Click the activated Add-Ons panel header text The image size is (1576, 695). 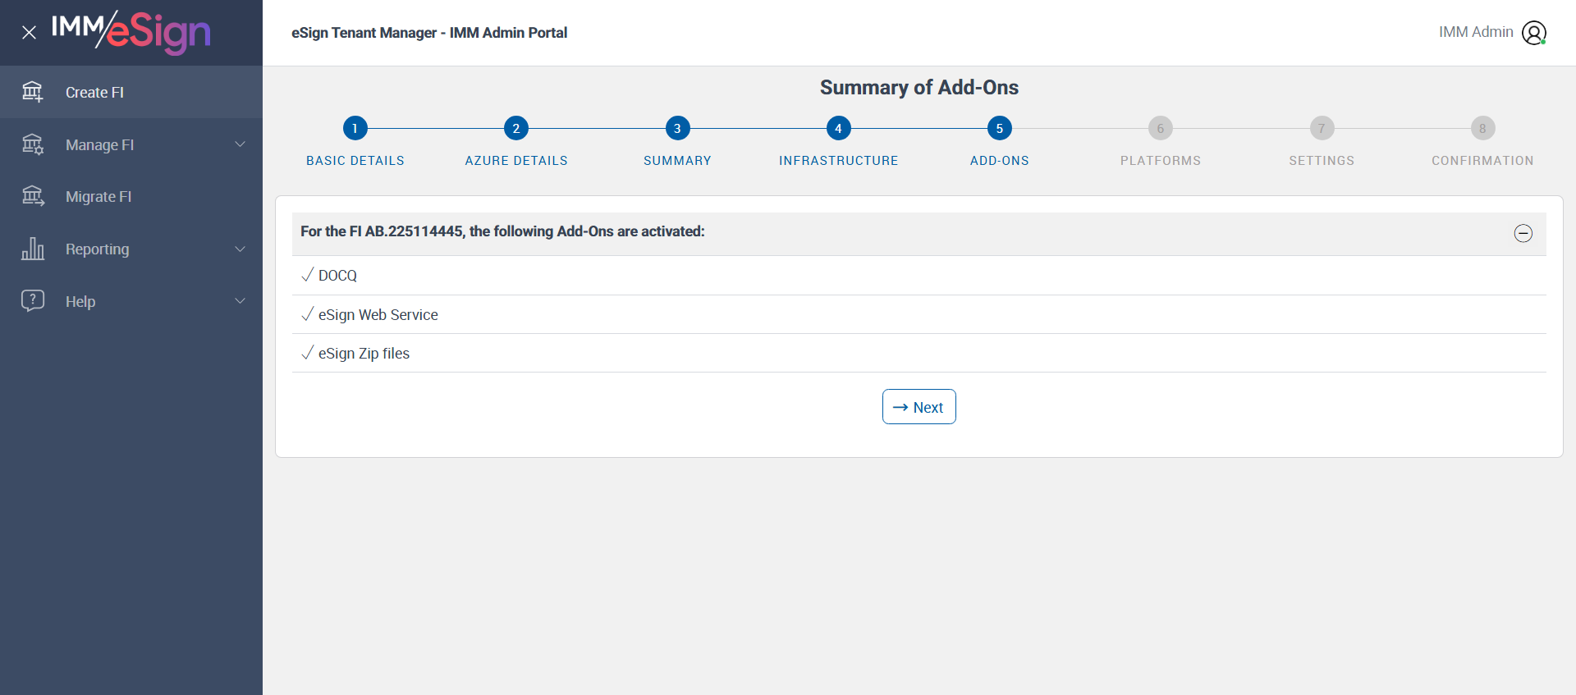point(502,231)
